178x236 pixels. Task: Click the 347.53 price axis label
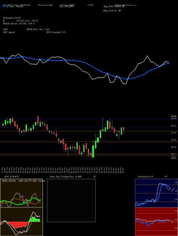(x=174, y=133)
